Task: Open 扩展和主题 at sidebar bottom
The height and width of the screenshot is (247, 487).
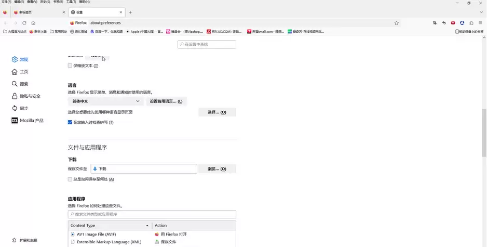Action: click(24, 240)
